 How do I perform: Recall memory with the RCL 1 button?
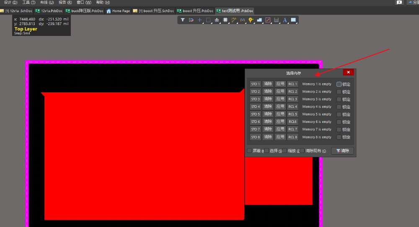click(292, 84)
